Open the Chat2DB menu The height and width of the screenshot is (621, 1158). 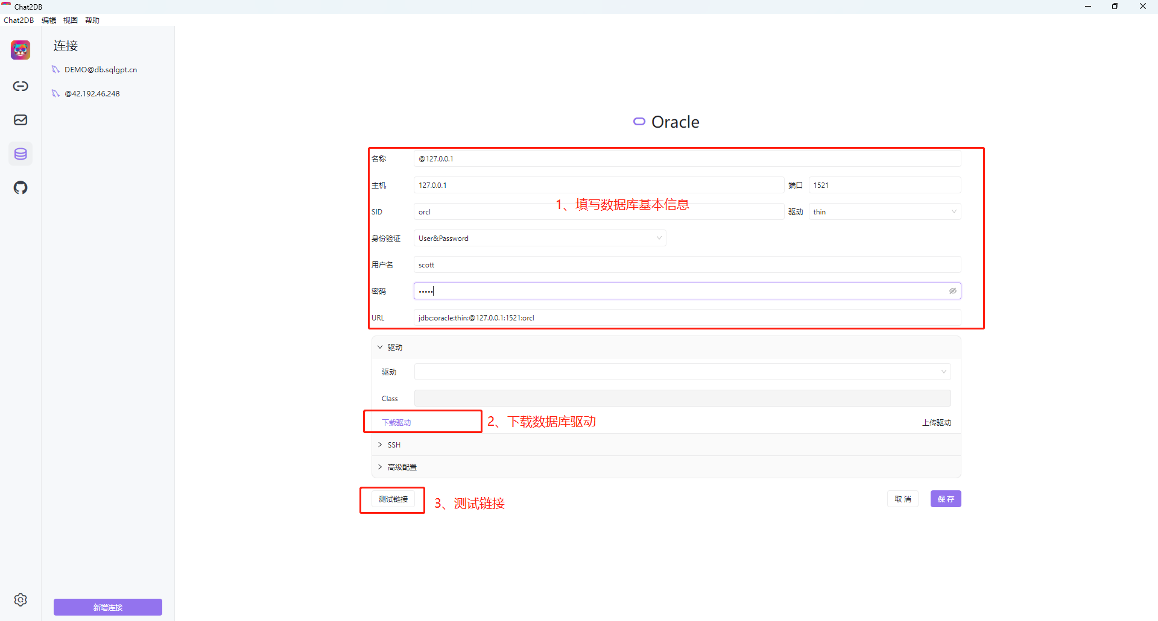point(19,20)
